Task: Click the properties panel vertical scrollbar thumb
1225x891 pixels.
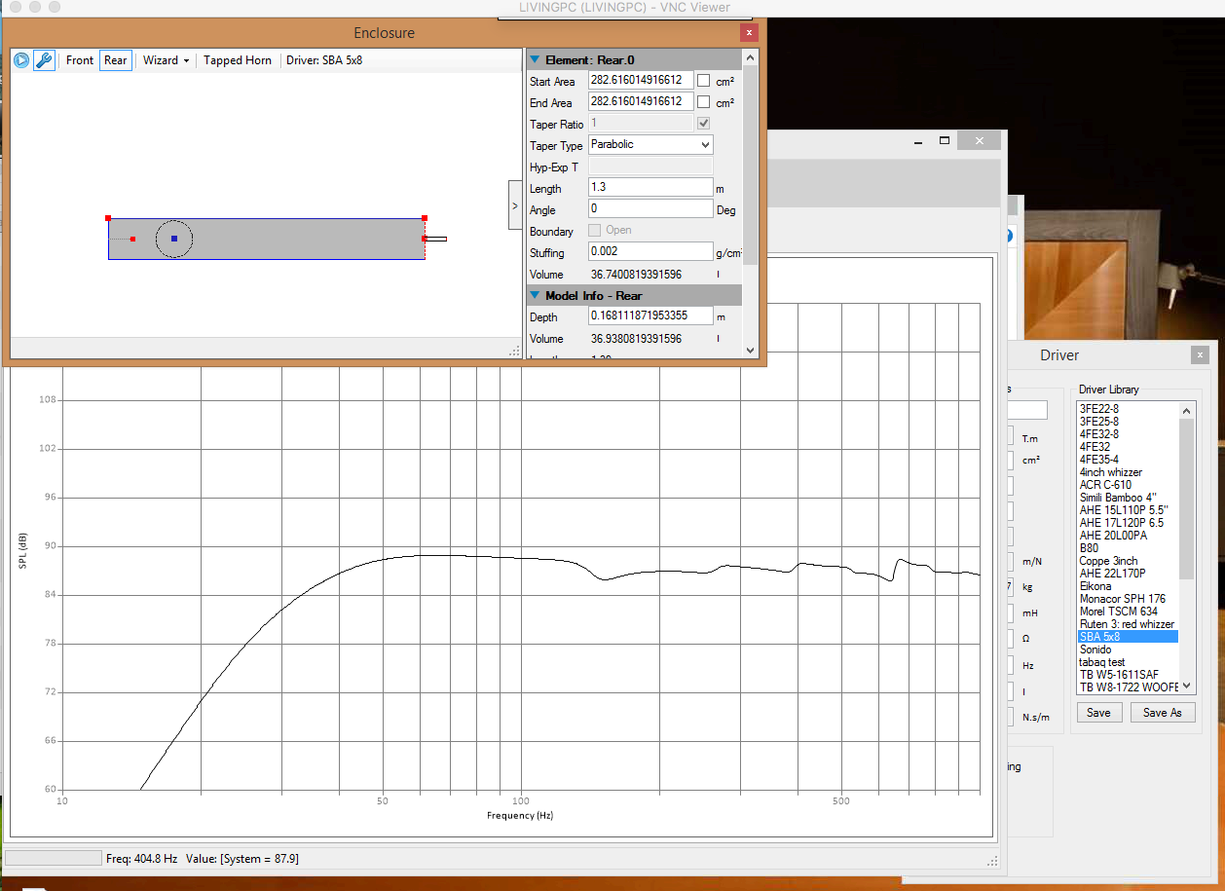Action: (750, 164)
